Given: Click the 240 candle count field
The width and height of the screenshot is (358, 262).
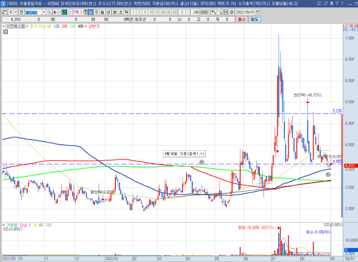Looking at the screenshot, I should (196, 12).
